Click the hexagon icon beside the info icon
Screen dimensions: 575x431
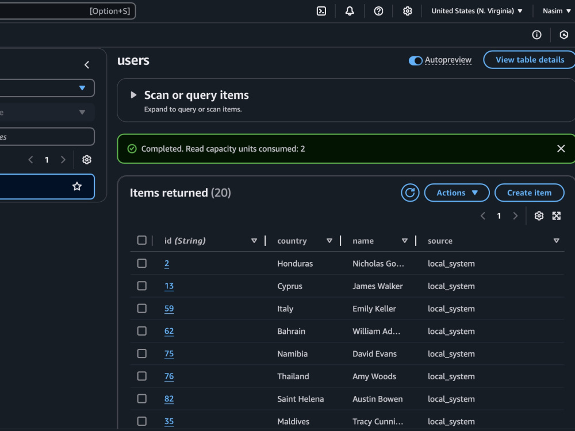coord(564,35)
